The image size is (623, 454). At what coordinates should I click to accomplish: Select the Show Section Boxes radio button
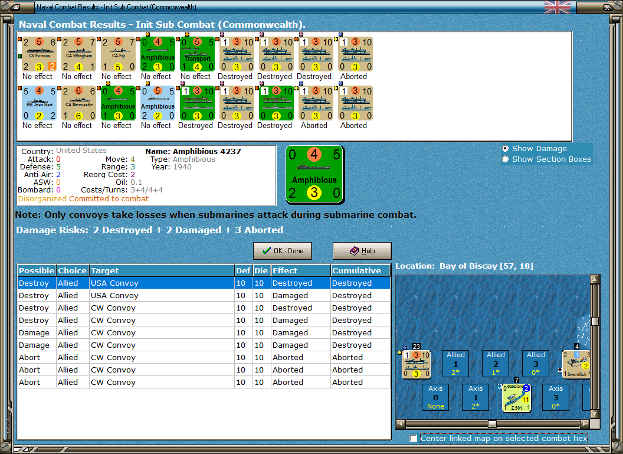(505, 159)
